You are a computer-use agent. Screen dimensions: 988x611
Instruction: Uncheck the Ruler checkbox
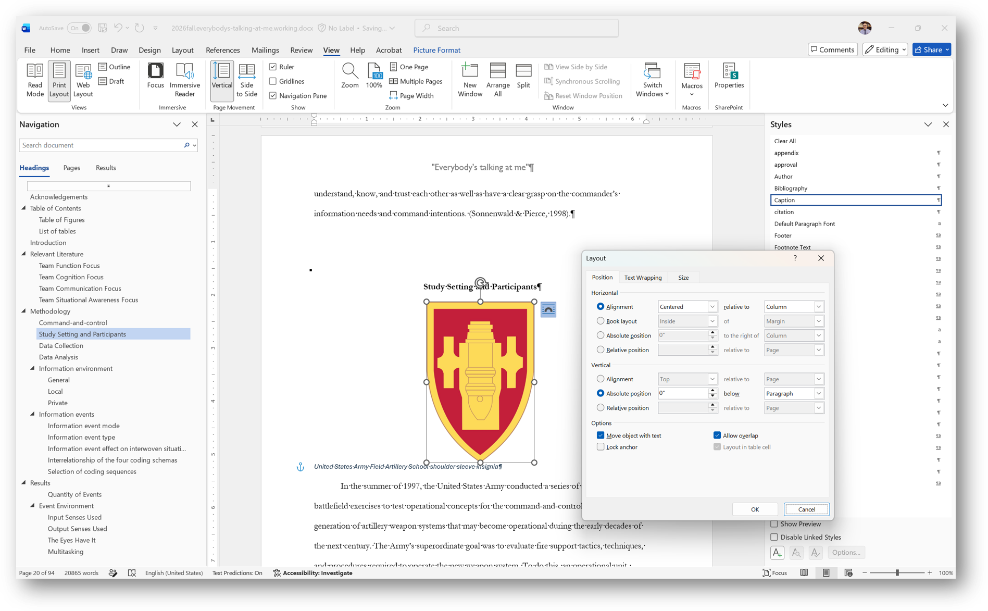pos(273,67)
